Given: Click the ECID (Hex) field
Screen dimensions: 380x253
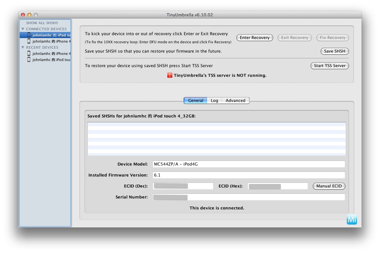Looking at the screenshot, I should point(278,186).
